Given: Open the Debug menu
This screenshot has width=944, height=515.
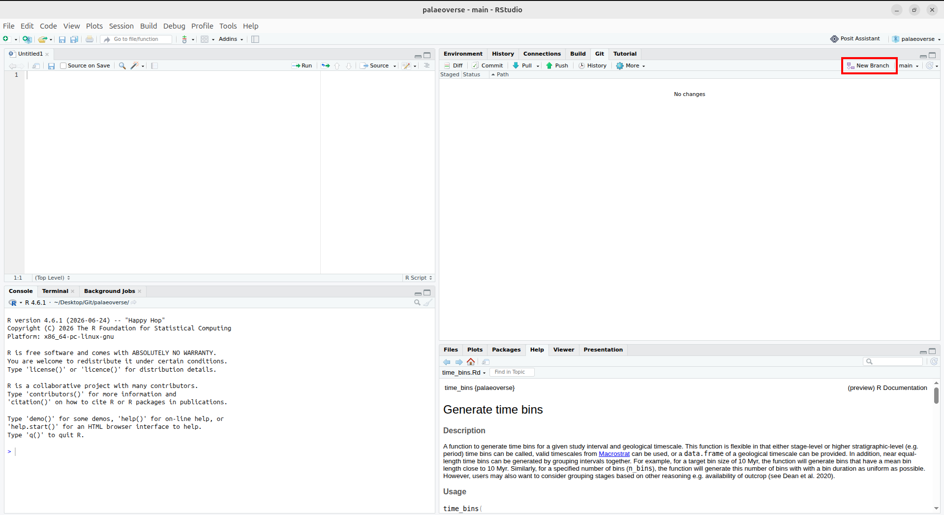Looking at the screenshot, I should [x=174, y=26].
